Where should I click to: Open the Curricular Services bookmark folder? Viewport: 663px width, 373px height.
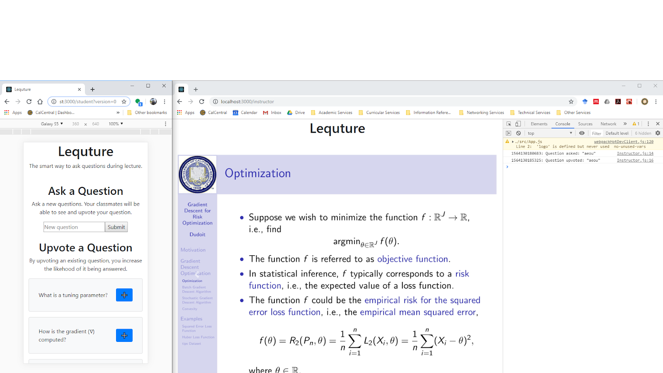[x=379, y=113]
